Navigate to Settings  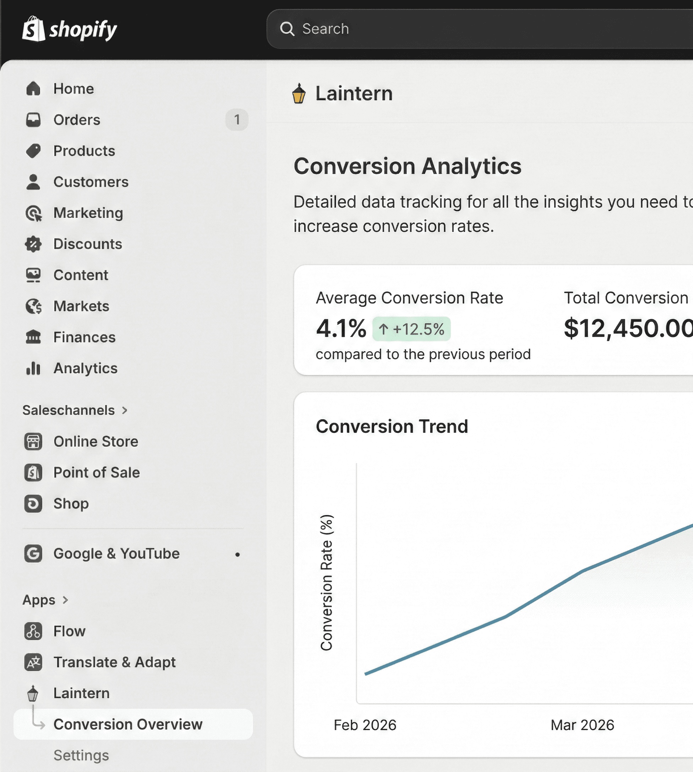tap(81, 756)
